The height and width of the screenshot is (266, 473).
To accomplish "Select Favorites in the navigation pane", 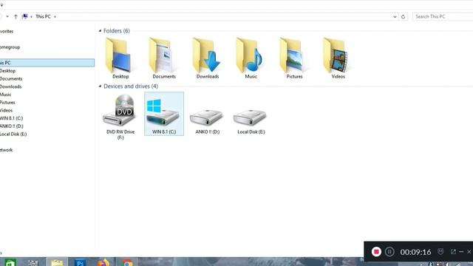I will (x=7, y=31).
